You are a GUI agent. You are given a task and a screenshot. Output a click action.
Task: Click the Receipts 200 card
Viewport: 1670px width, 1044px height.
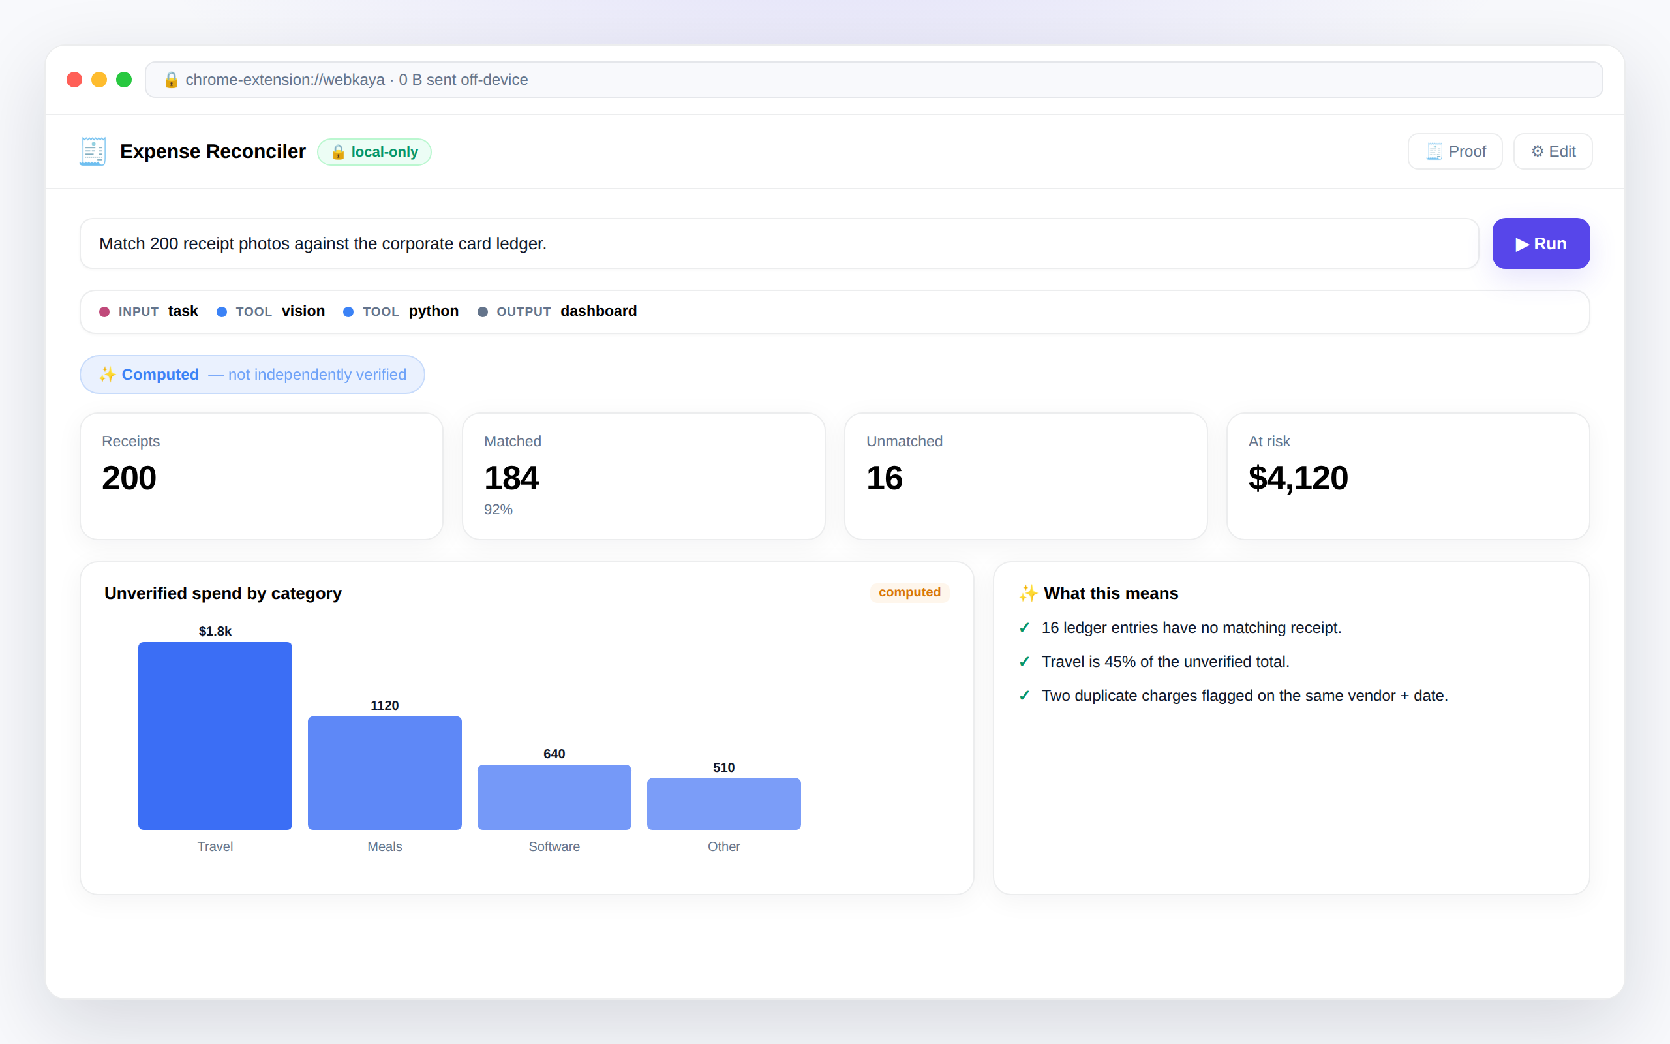click(262, 476)
